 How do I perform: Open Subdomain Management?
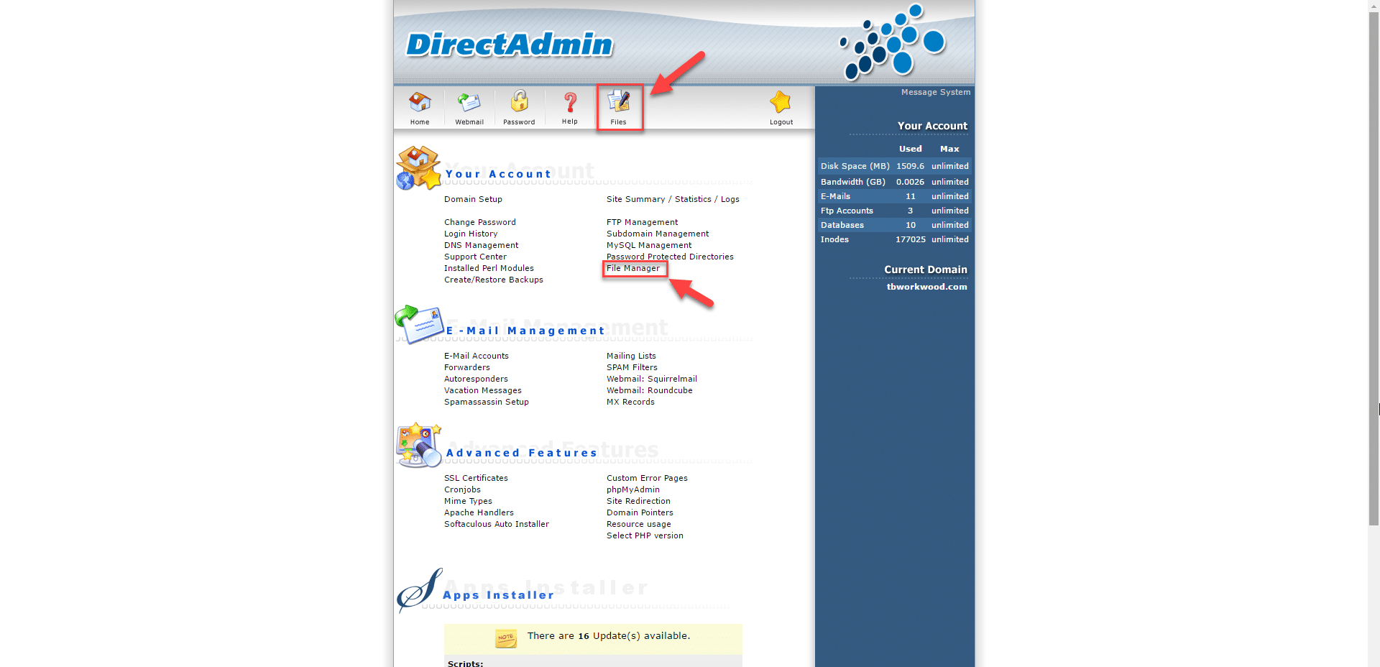pos(658,234)
